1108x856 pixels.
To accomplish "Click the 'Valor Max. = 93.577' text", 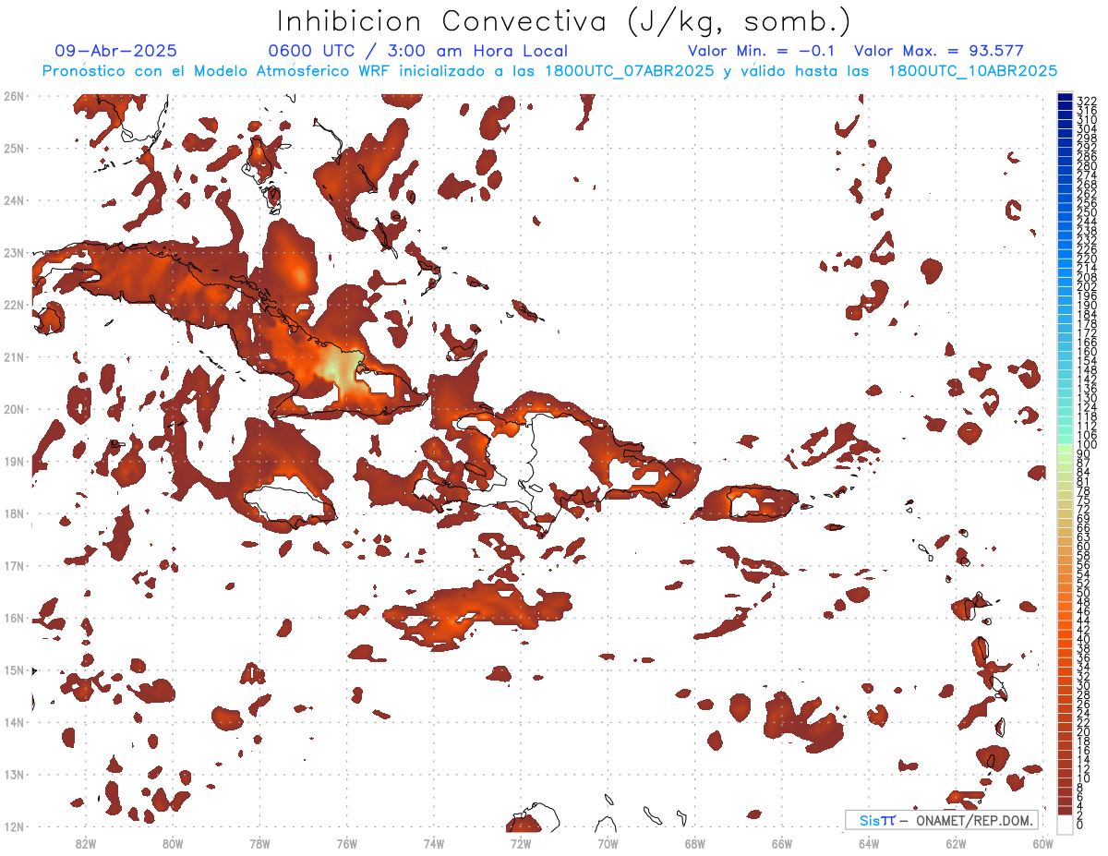I will pyautogui.click(x=939, y=52).
